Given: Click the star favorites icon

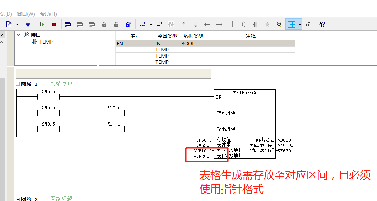Looking at the screenshot, I should click(x=267, y=24).
